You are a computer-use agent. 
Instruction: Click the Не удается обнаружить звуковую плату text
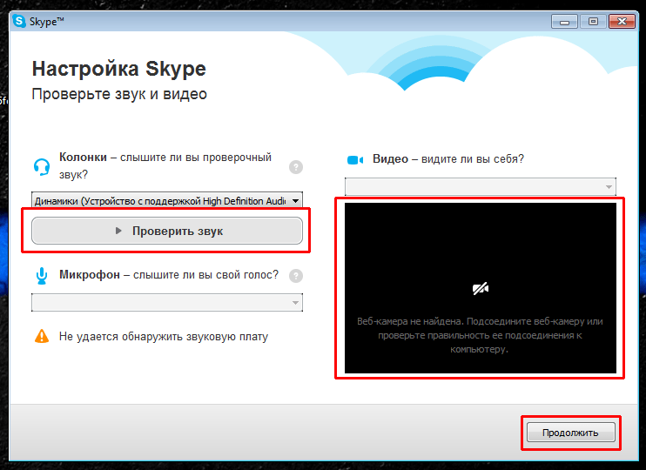point(164,337)
